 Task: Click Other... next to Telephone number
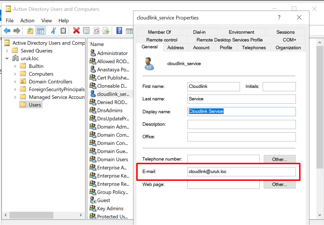pyautogui.click(x=280, y=159)
